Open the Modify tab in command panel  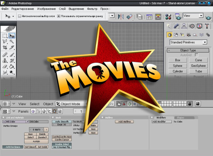coord(176,26)
